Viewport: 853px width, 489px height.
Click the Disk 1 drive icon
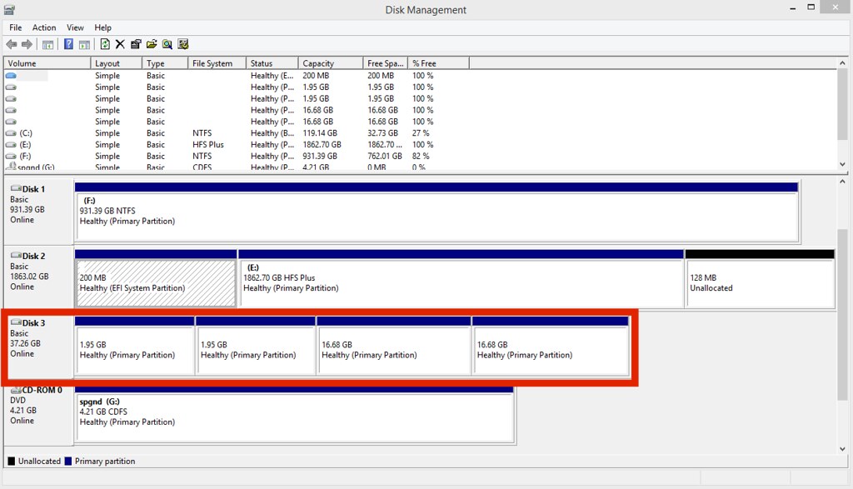16,188
